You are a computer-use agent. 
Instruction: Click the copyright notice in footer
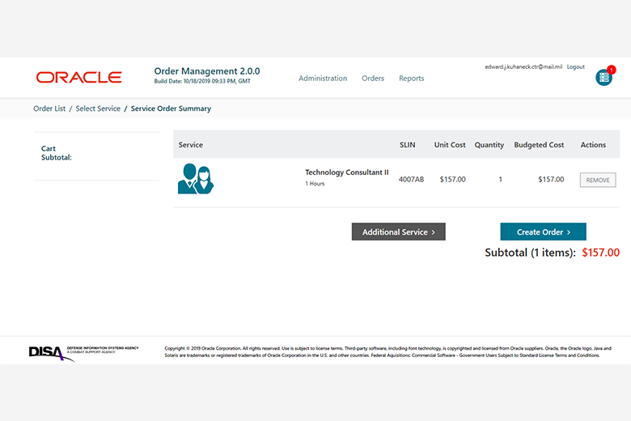[x=388, y=351]
